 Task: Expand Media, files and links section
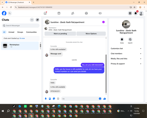click(126, 59)
